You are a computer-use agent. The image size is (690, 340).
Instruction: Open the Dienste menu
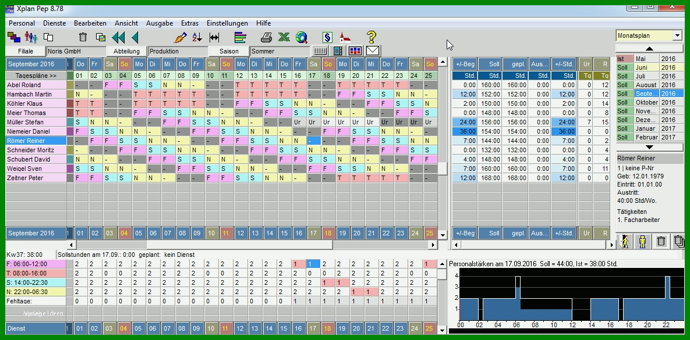click(x=55, y=23)
